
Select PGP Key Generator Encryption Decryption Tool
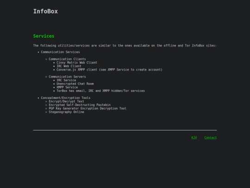tap(87, 108)
